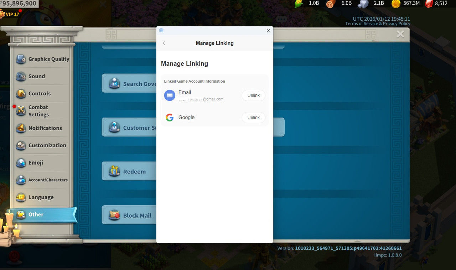The height and width of the screenshot is (270, 456).
Task: Click the Account/Characters person icon
Action: click(x=21, y=180)
